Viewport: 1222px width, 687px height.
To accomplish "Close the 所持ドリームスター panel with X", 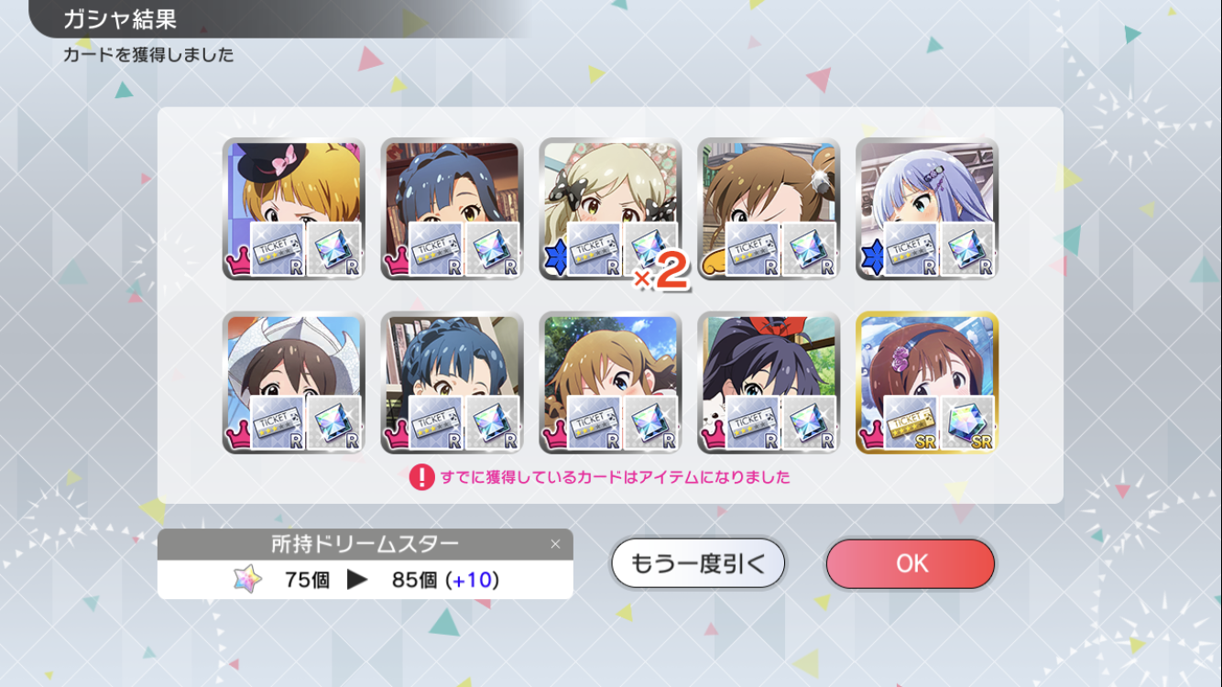I will pyautogui.click(x=555, y=544).
